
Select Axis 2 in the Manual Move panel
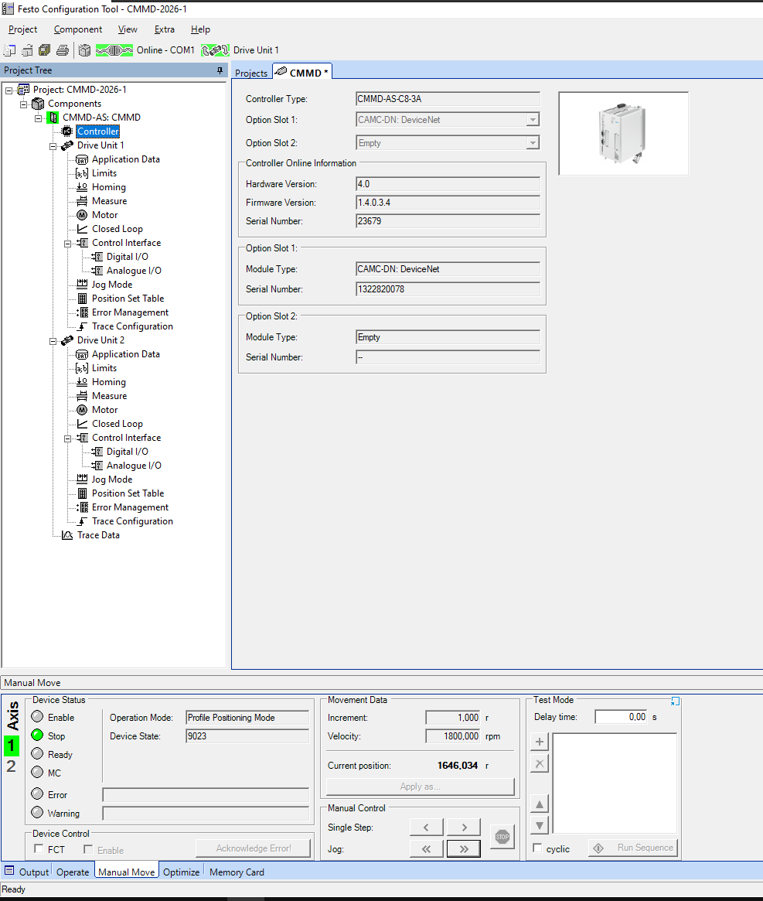[12, 766]
